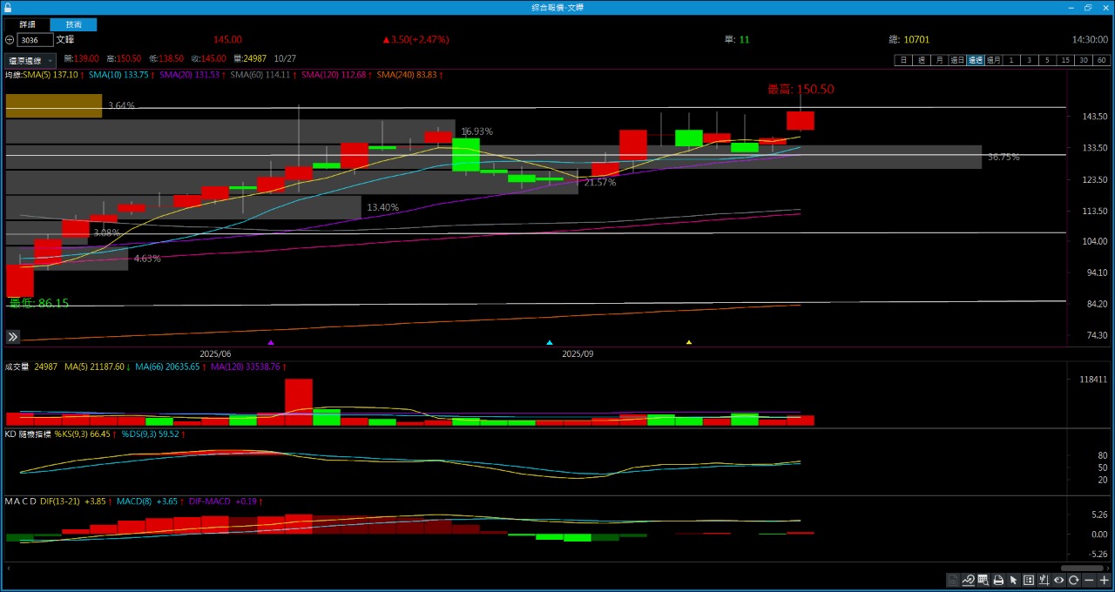The height and width of the screenshot is (592, 1115).
Task: Zoom in chart with plus icon
Action: pos(1105,580)
